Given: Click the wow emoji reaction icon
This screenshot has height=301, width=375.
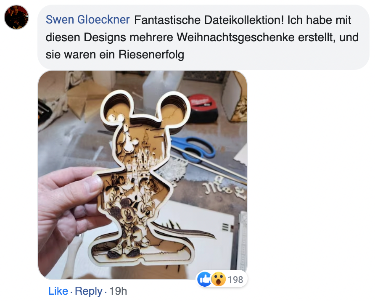Looking at the screenshot, I should coord(218,279).
